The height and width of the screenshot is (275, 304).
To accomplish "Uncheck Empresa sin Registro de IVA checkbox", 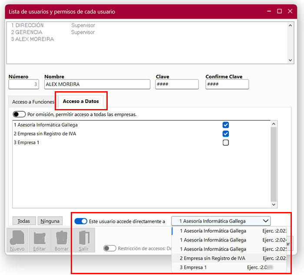I will (225, 134).
